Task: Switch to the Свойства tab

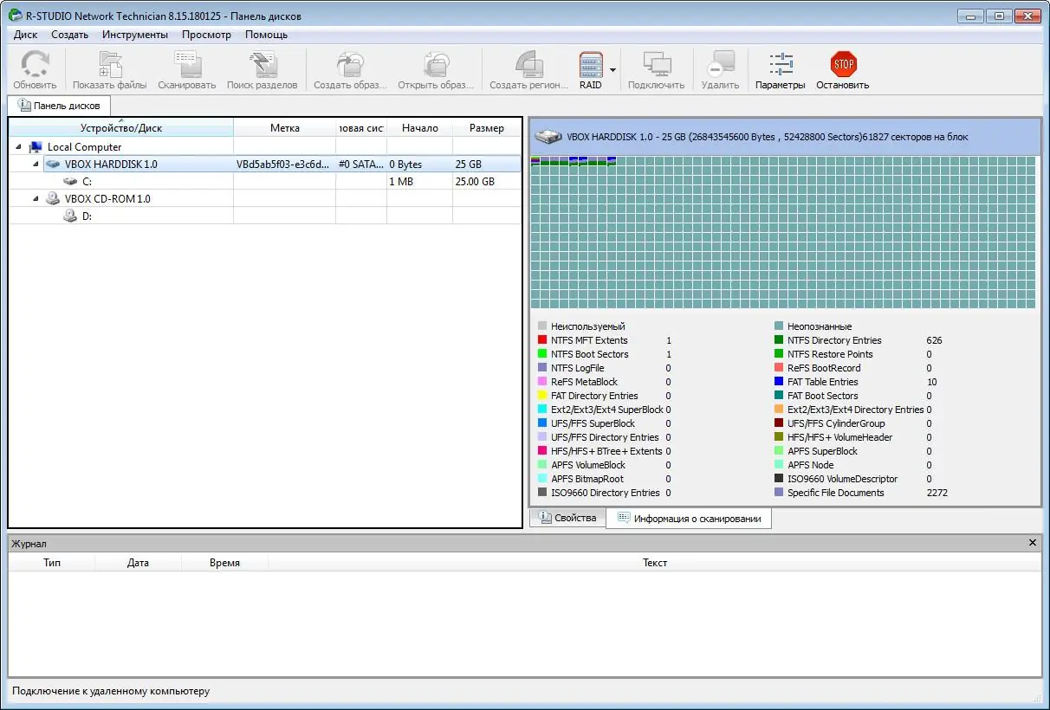Action: 567,518
